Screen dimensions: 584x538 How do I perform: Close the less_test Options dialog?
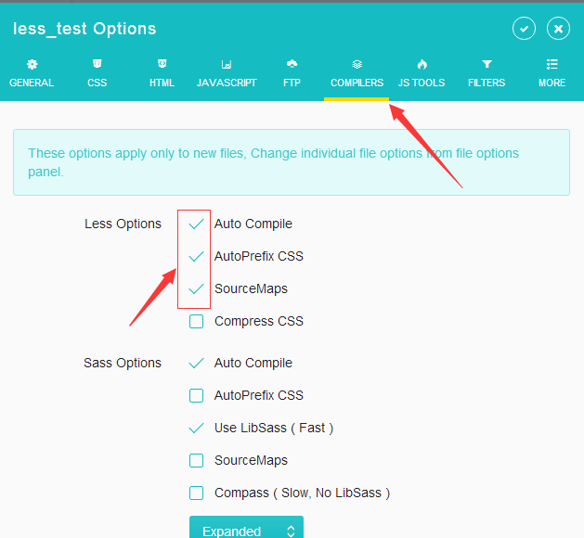[558, 29]
